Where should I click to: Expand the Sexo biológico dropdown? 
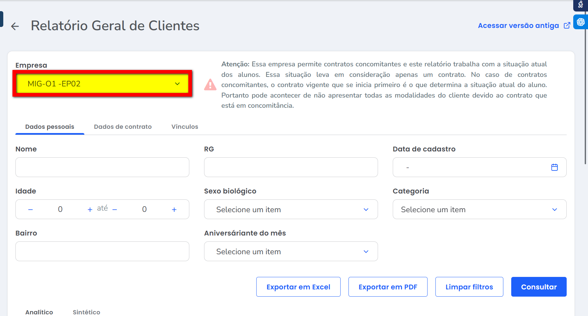(x=291, y=210)
